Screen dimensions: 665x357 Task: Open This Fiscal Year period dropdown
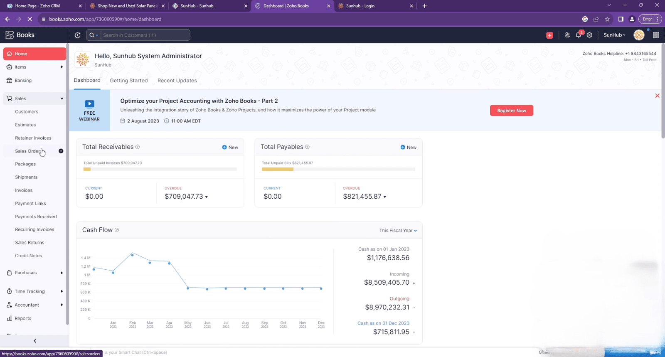pos(398,231)
